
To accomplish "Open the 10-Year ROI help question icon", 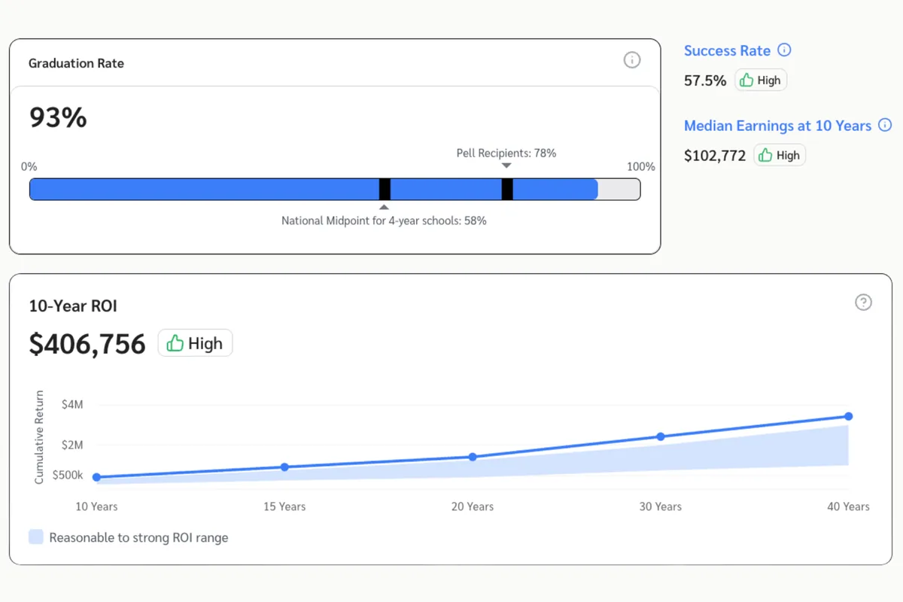I will click(863, 303).
